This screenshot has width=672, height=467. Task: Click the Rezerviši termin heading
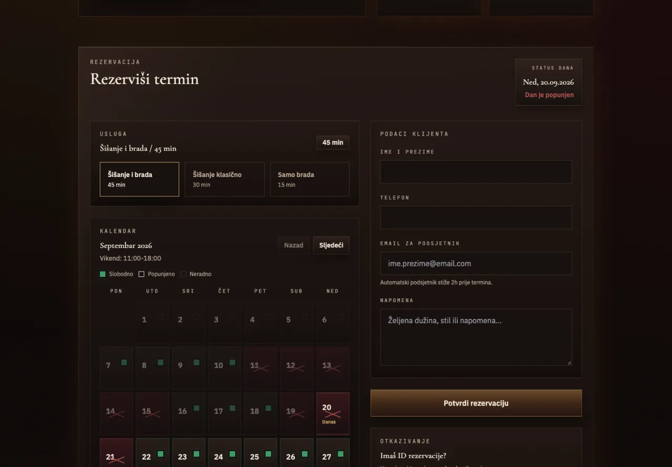click(x=144, y=79)
